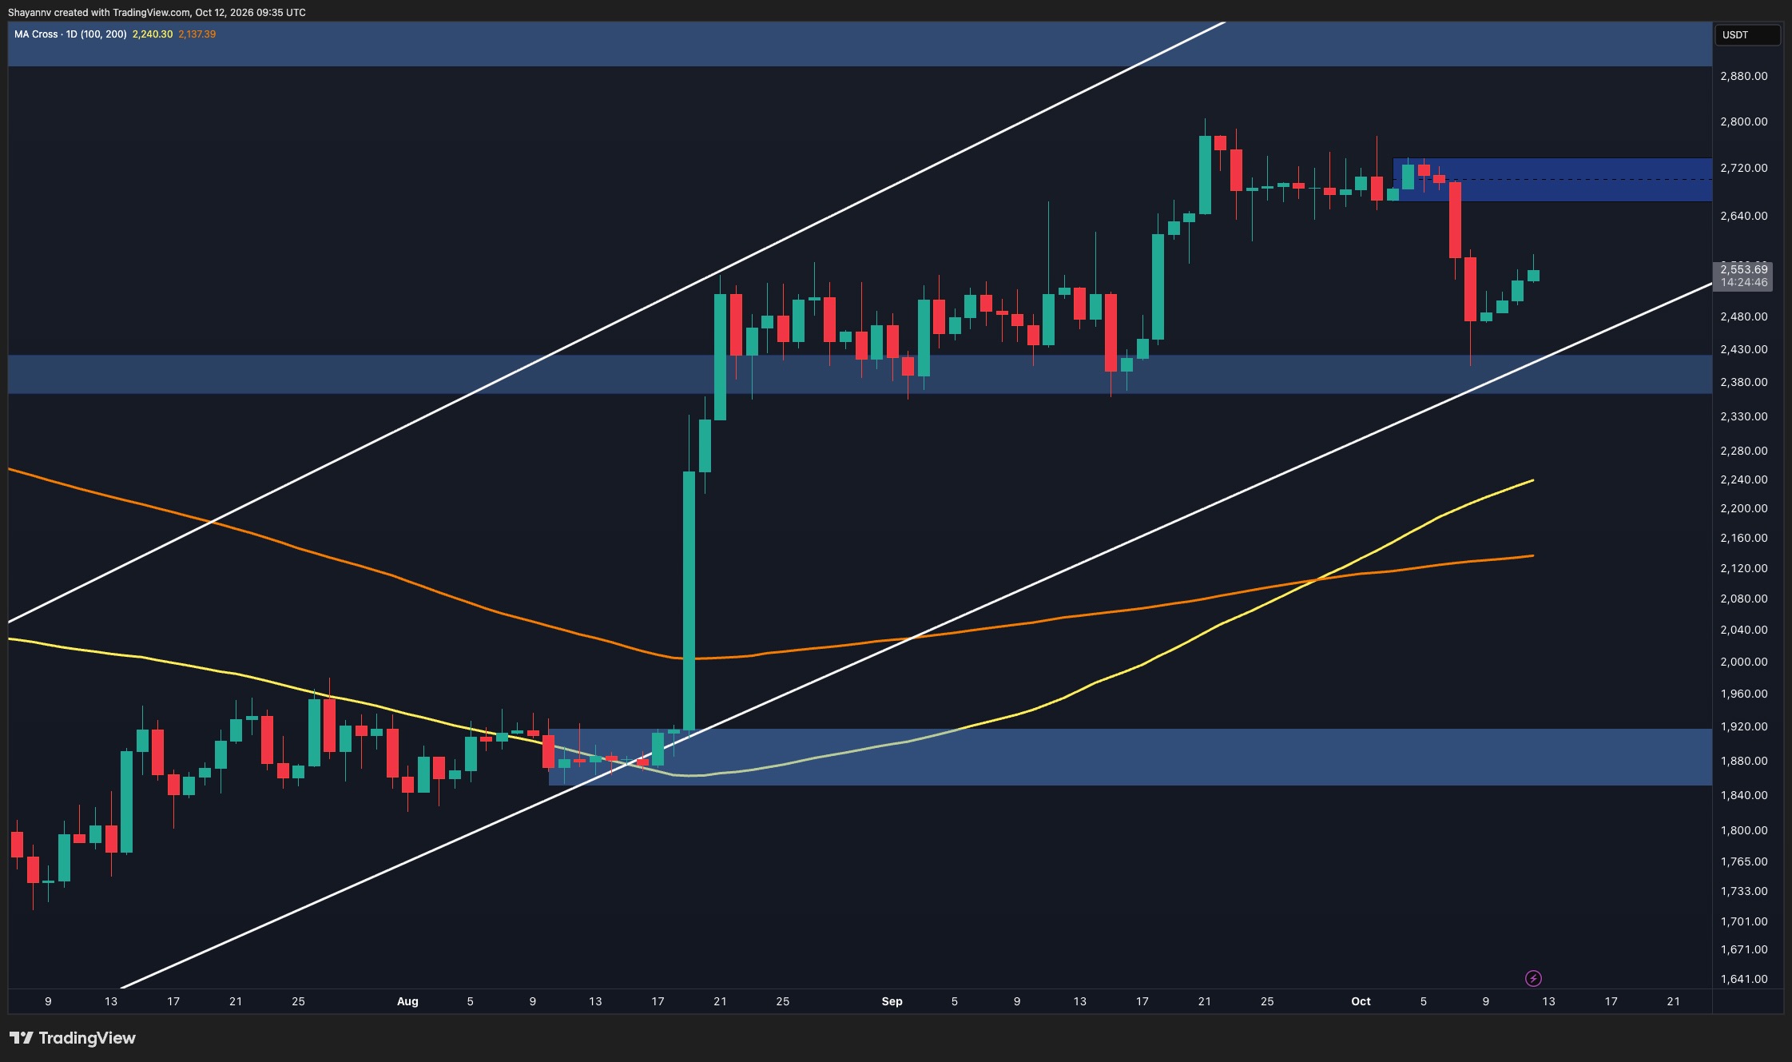
Task: Click the 2,430.00 price axis label
Action: coord(1744,349)
